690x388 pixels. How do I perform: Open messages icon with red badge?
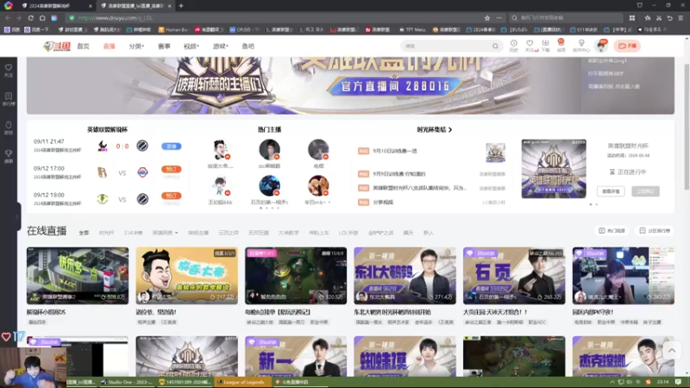pos(561,46)
